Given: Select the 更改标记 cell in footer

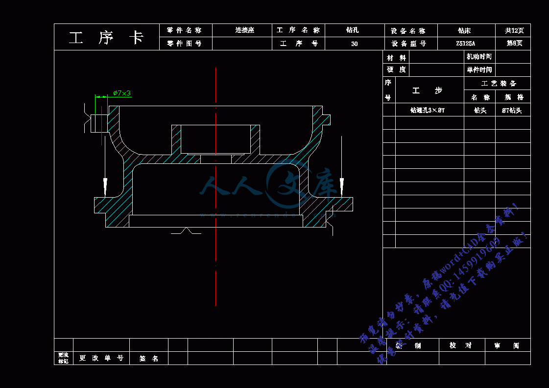Looking at the screenshot, I should (x=64, y=358).
